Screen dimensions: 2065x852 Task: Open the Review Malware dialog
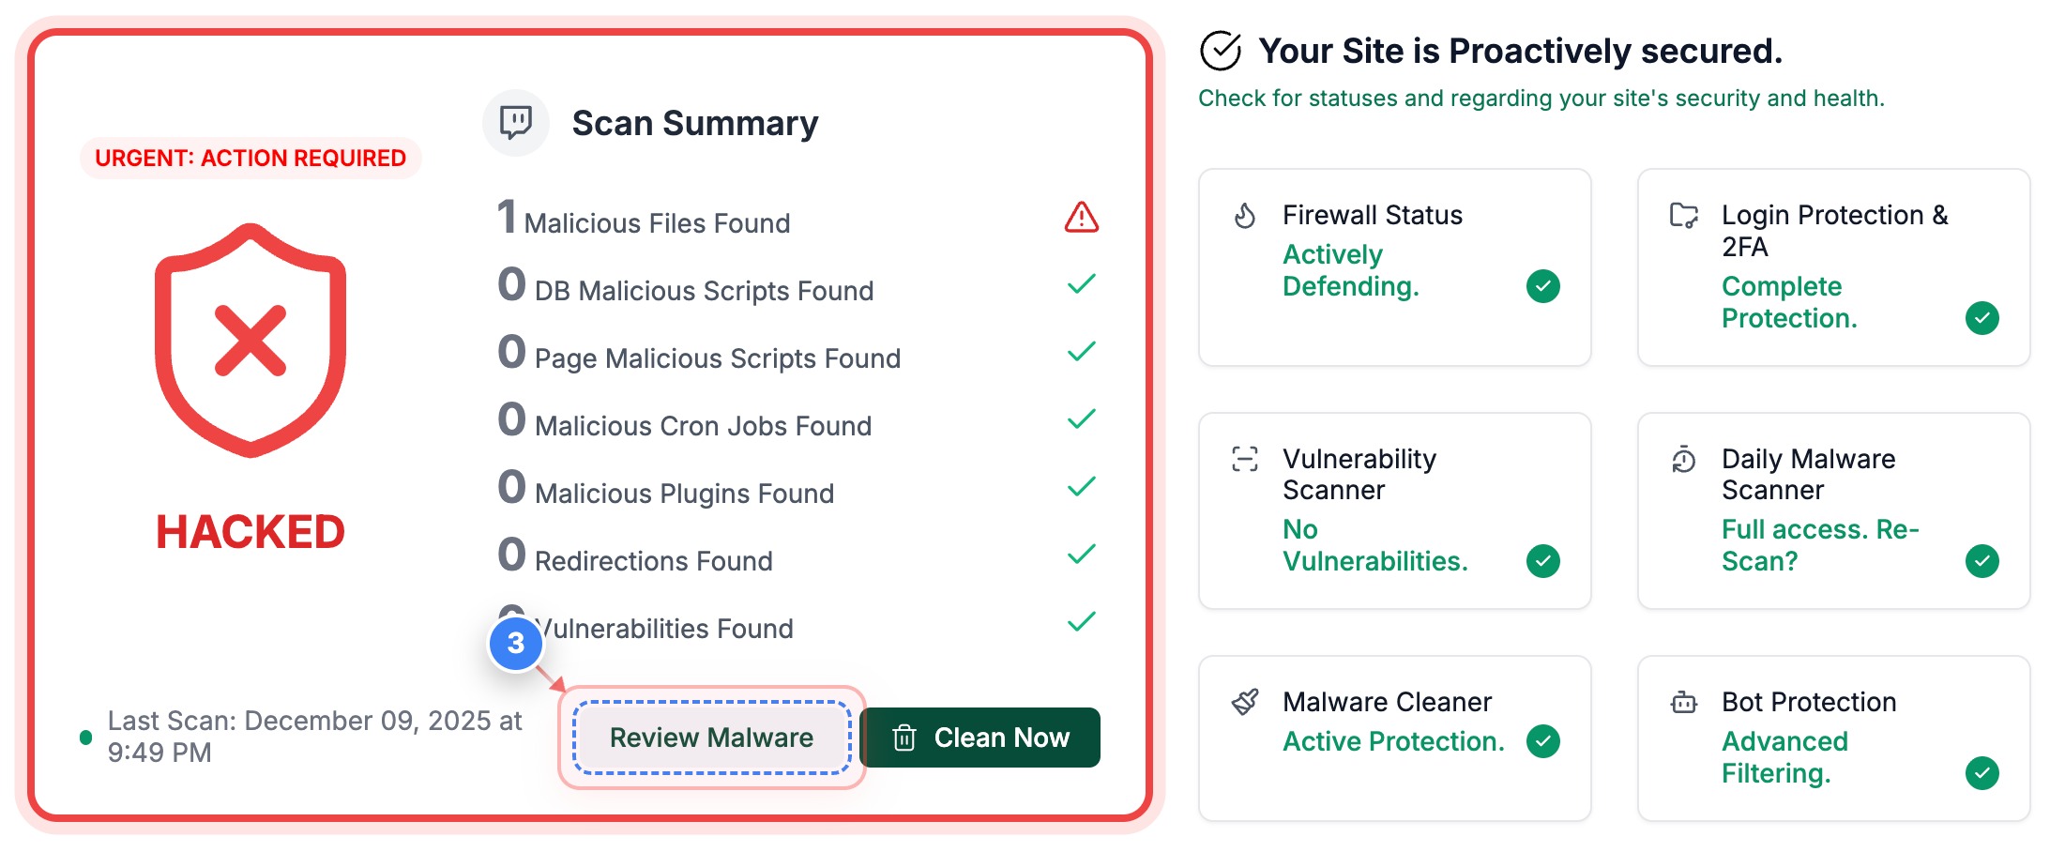711,738
